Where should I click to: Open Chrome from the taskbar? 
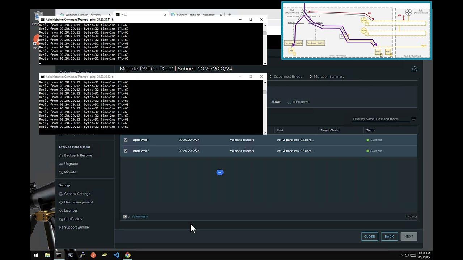click(128, 255)
